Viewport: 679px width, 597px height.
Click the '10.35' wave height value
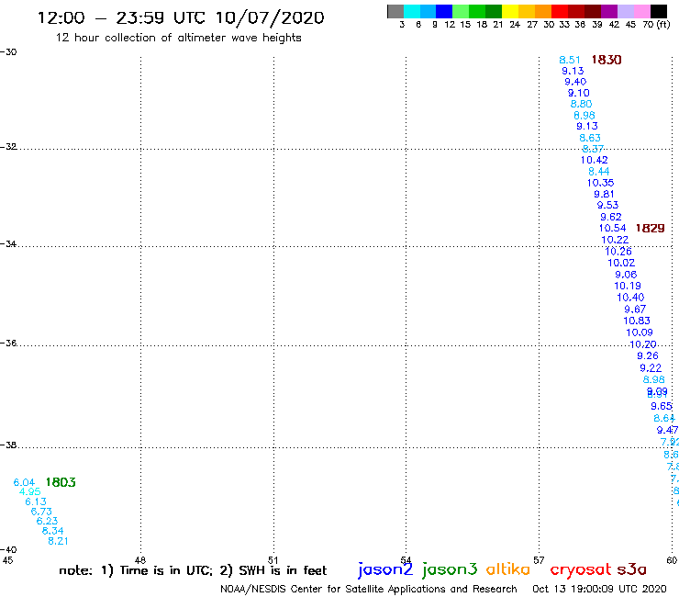click(601, 183)
